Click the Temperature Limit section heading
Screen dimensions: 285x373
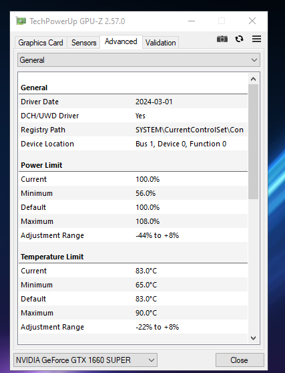(52, 257)
